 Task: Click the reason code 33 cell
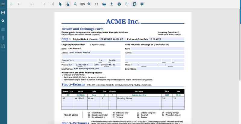[x=67, y=98]
